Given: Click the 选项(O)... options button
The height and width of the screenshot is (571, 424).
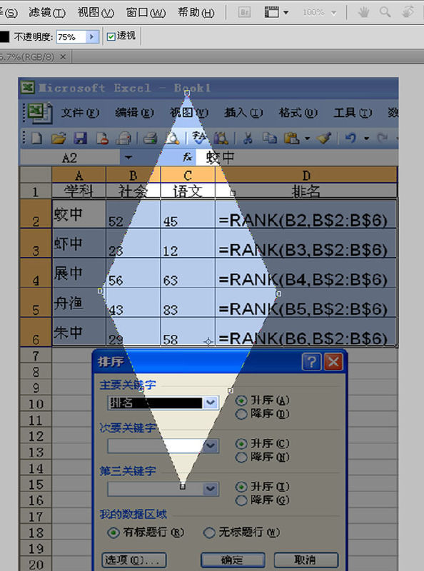Looking at the screenshot, I should (134, 560).
